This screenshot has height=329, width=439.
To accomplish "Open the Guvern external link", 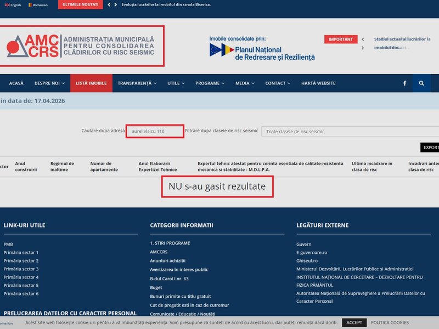I will click(304, 244).
